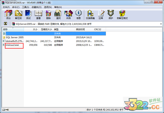
Task: Click the key password icon in the status bar
Action: 7,110
